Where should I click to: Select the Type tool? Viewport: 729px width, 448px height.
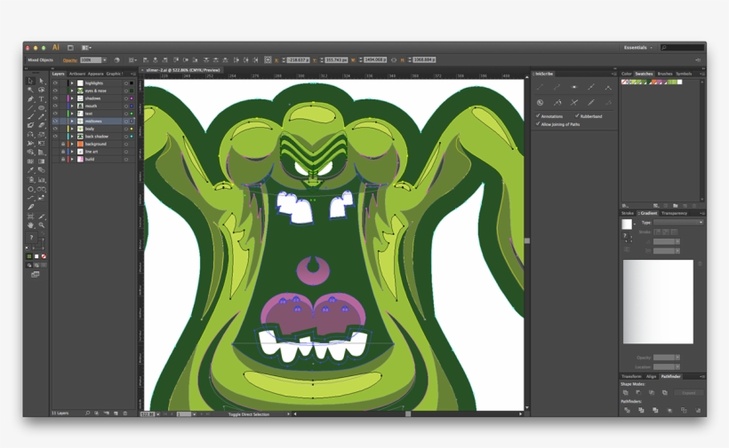tap(42, 98)
